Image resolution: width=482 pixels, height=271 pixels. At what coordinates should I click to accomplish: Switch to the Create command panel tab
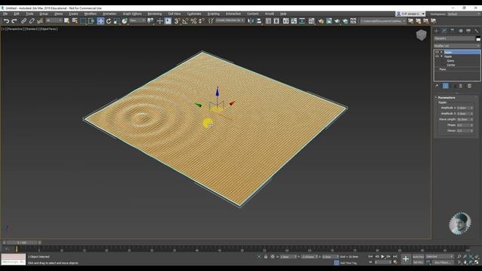point(436,31)
